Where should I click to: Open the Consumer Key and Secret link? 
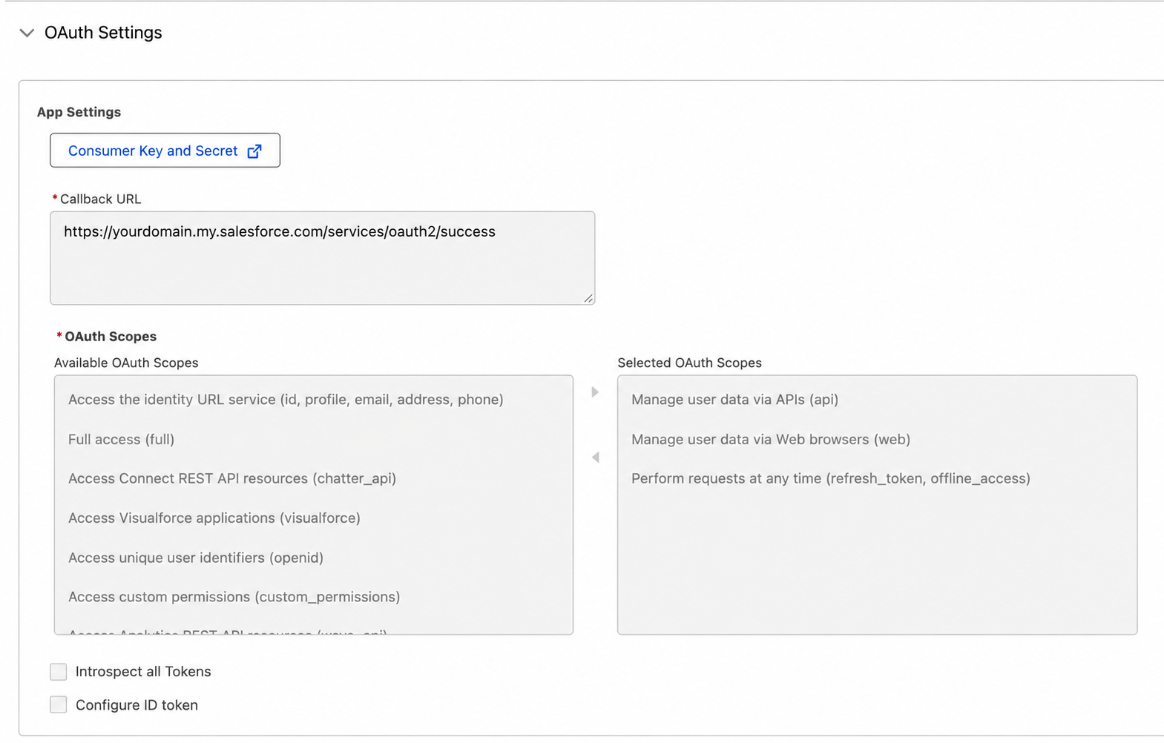coord(165,151)
